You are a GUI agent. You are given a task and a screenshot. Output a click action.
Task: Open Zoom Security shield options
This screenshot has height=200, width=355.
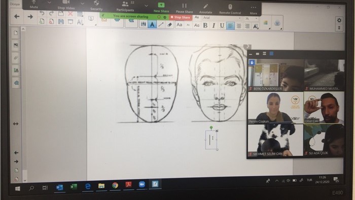96,6
